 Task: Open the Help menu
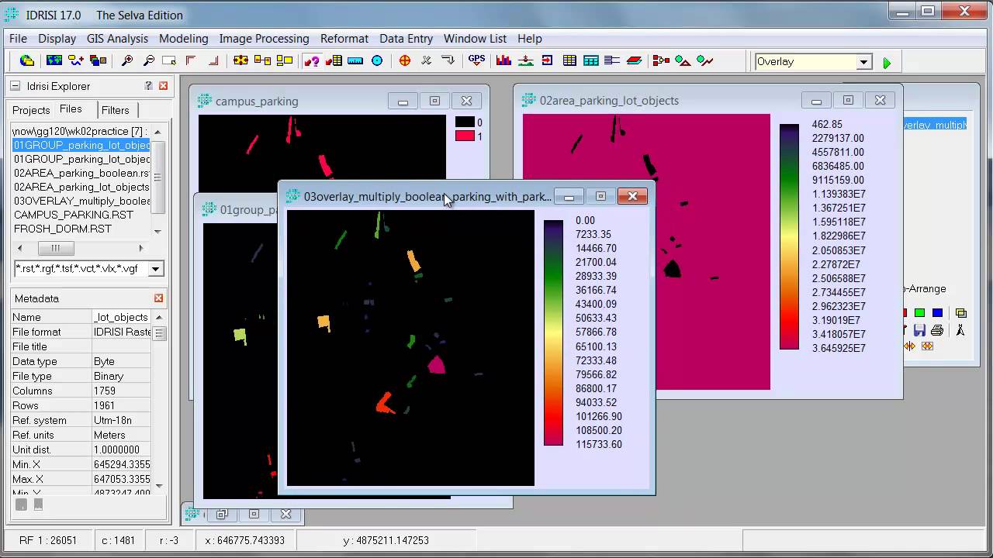[530, 38]
